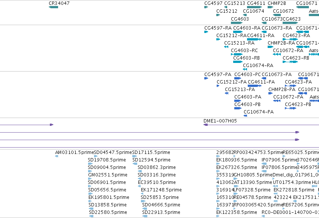
Task: Select the CG4611-PA protein label
Action: [x=261, y=82]
